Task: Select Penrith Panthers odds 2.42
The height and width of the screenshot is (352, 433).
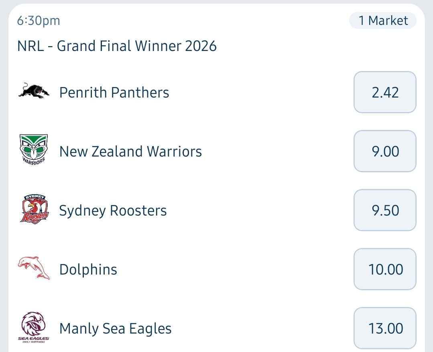Action: [385, 92]
